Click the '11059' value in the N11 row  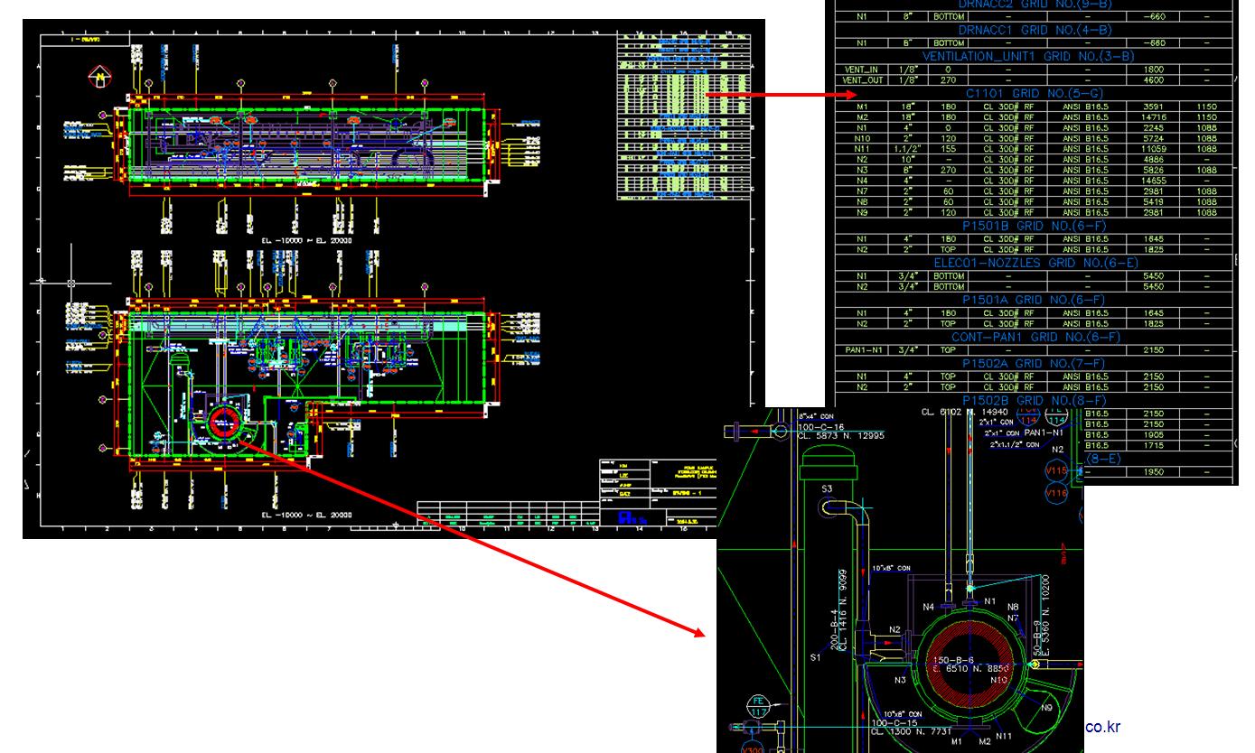point(1152,149)
